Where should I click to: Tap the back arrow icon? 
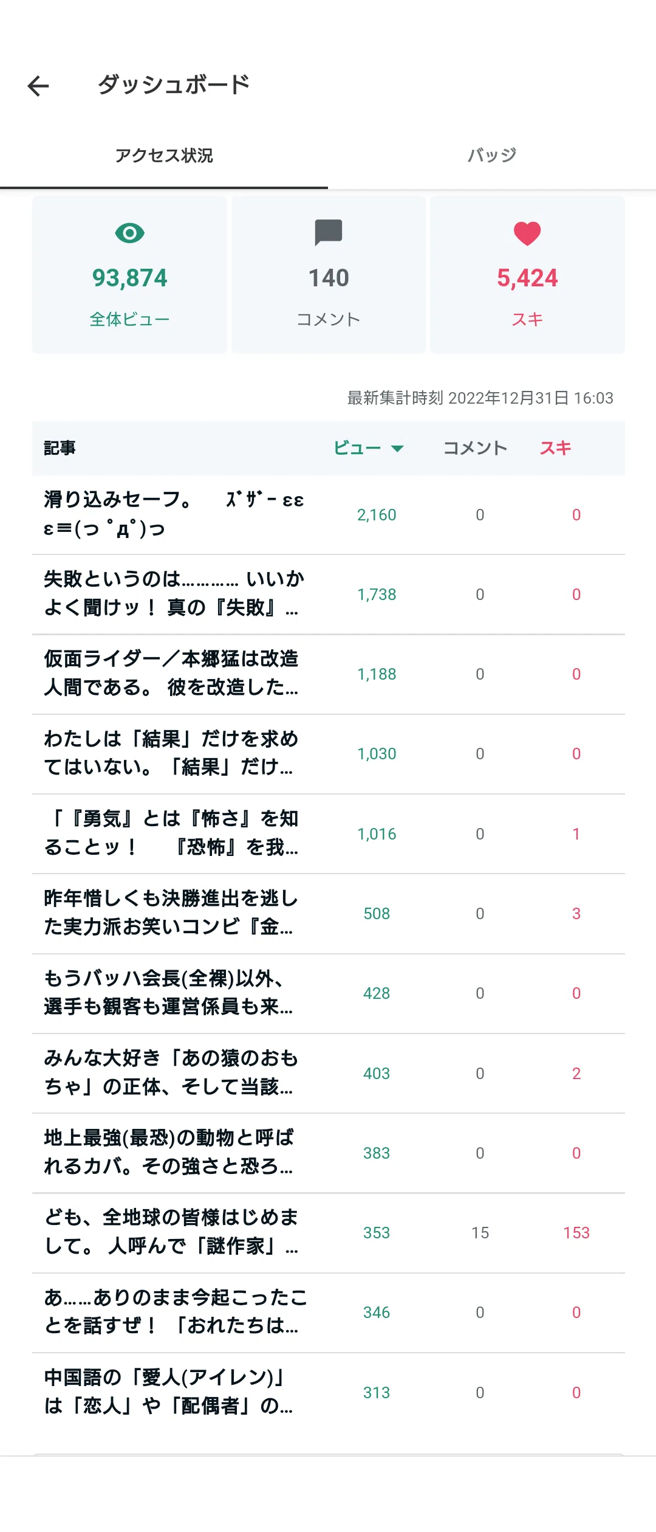point(38,86)
